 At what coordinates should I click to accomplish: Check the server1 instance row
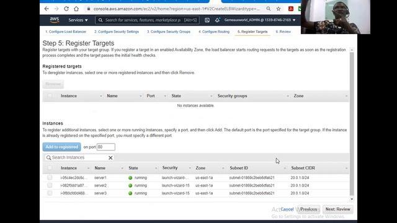tap(50, 178)
